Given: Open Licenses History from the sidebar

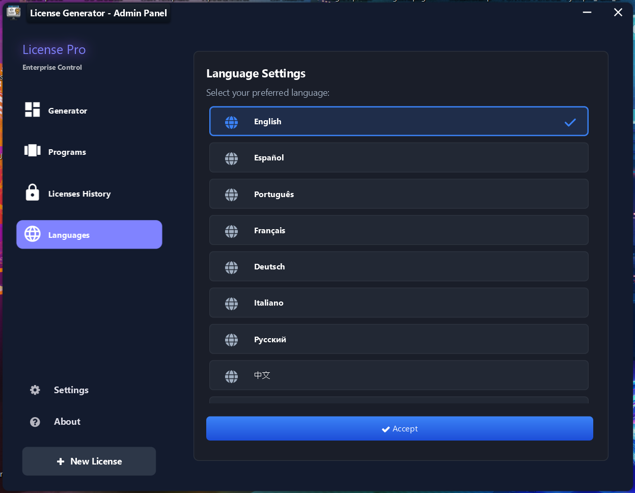Looking at the screenshot, I should [89, 194].
